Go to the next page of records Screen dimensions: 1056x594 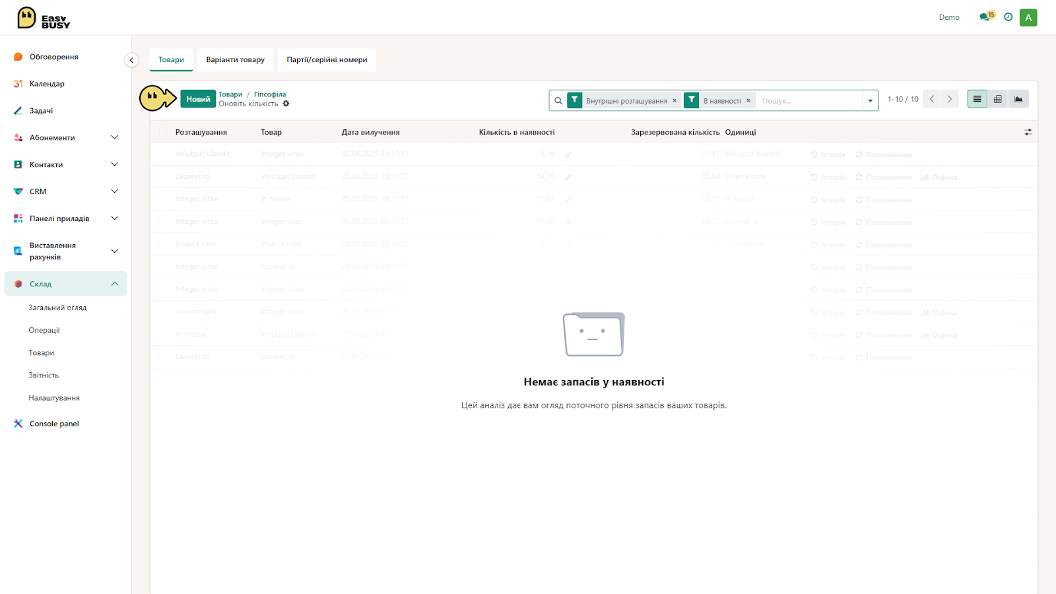coord(950,99)
